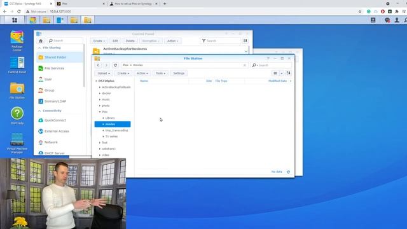Viewport: 407px width, 229px height.
Task: Click Settings button in File Station
Action: [179, 73]
